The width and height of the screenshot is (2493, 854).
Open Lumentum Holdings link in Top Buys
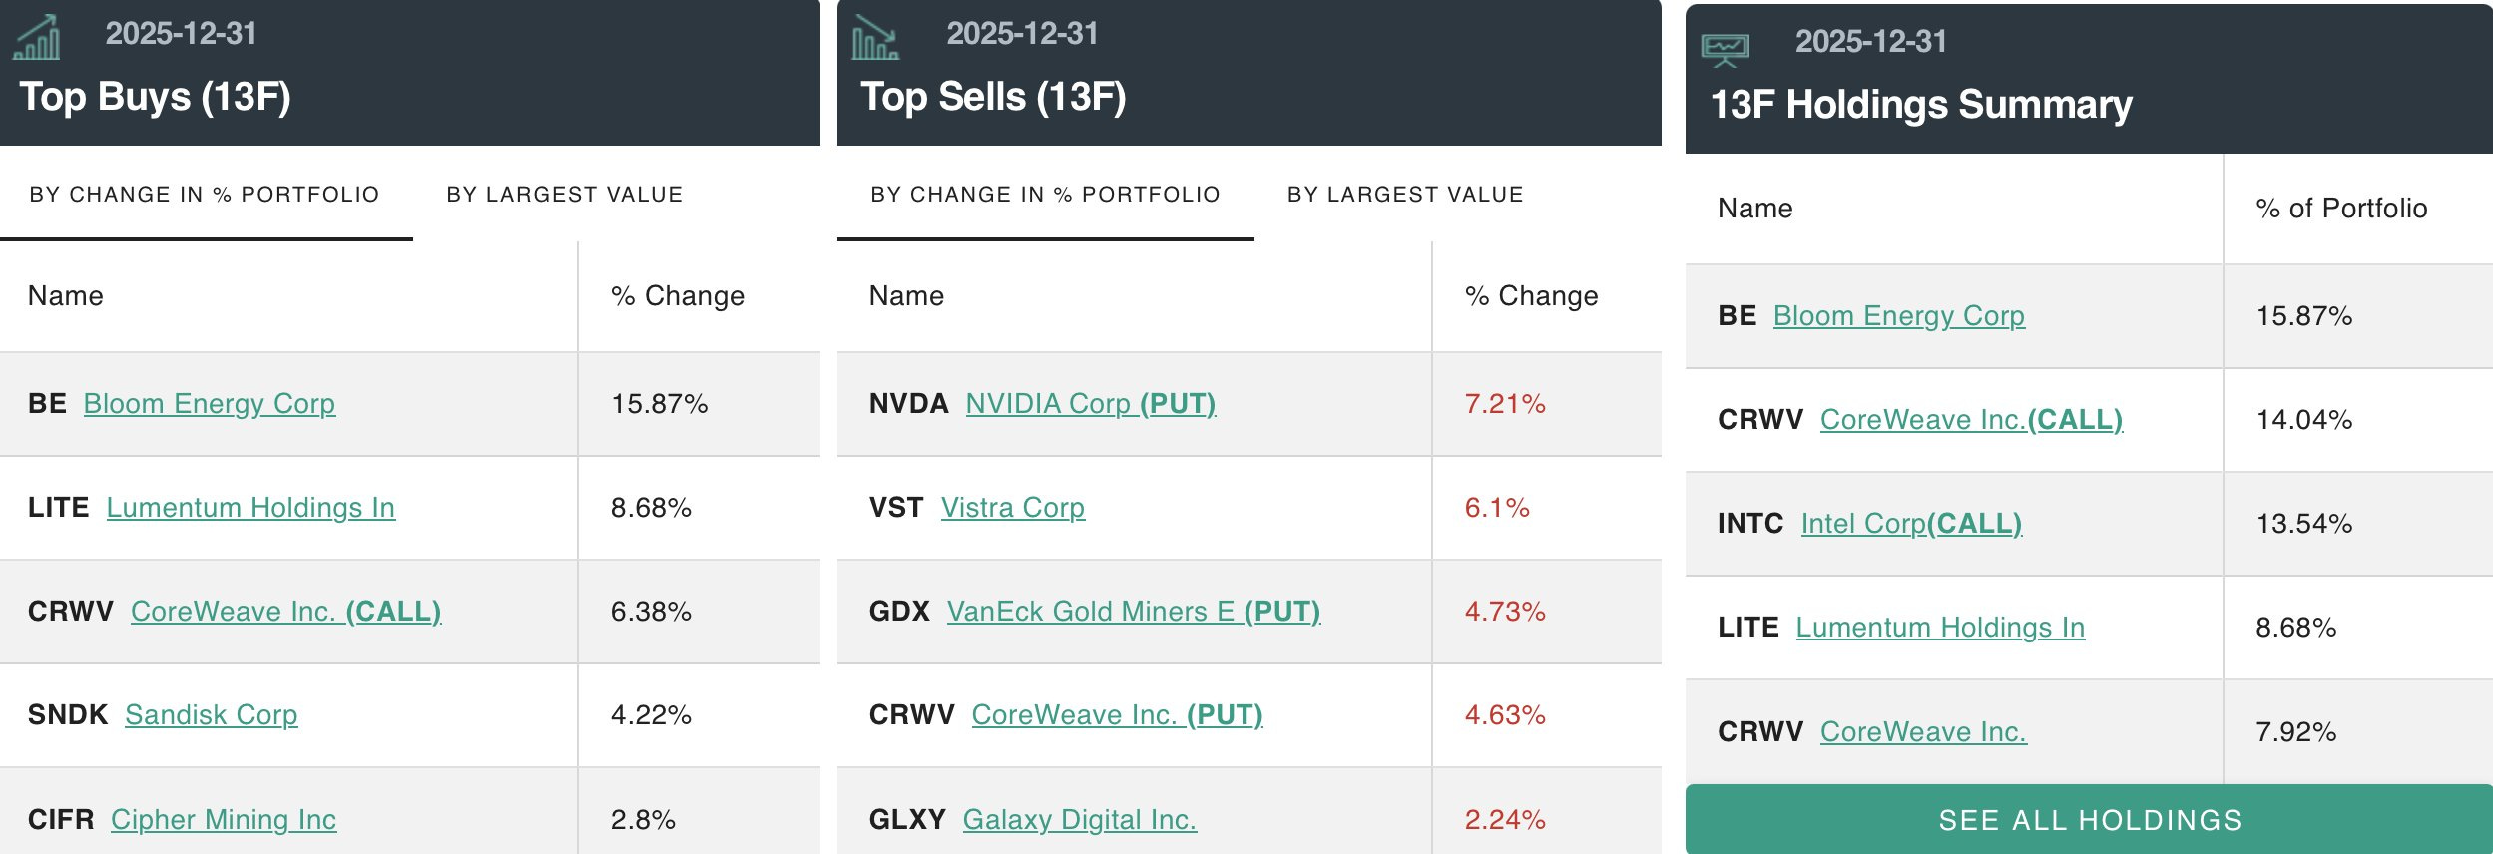(x=250, y=507)
